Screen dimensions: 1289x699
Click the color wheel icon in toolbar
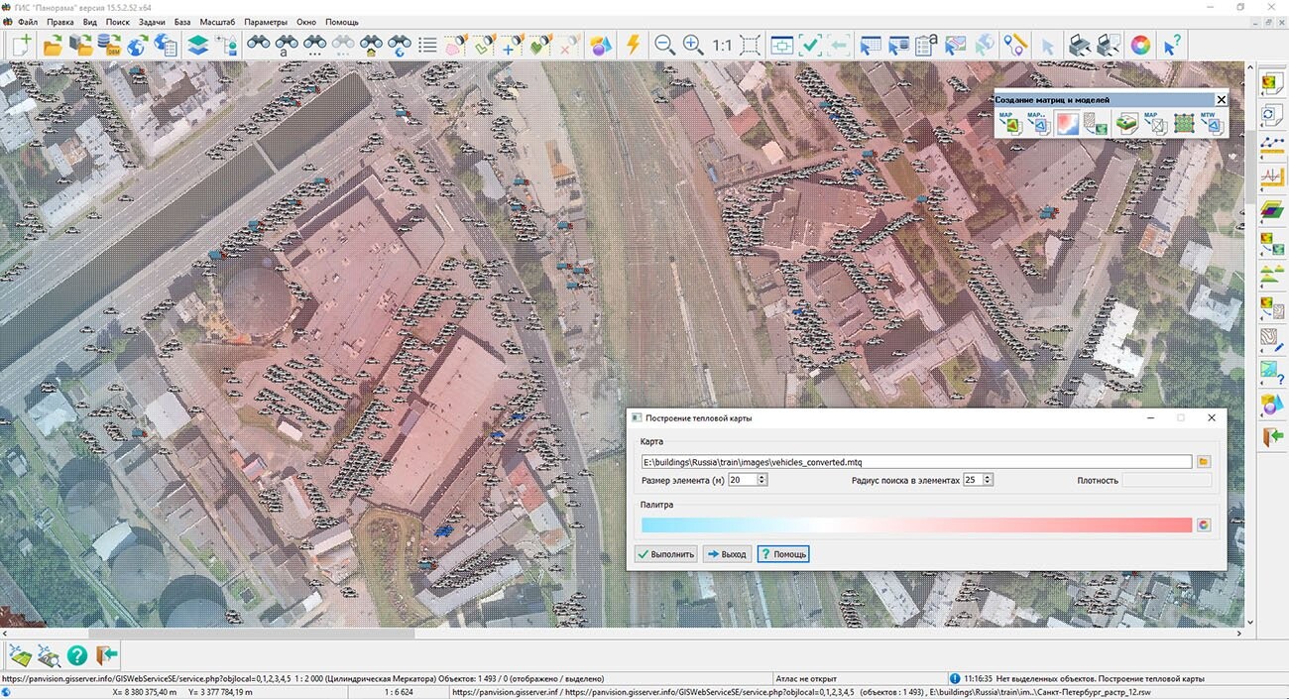1141,45
